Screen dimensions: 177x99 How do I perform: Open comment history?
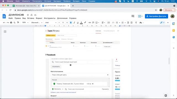pos(133,16)
